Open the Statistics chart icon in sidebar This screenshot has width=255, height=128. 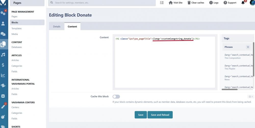[3, 75]
